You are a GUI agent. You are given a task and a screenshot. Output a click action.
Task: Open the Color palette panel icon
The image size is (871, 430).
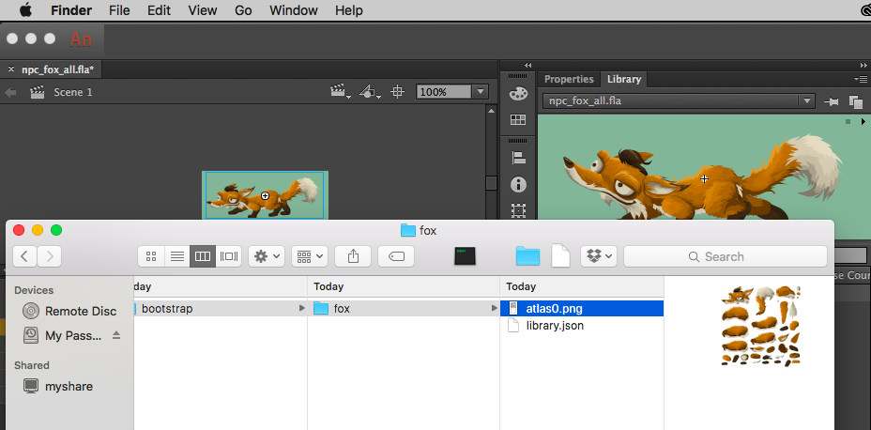pyautogui.click(x=517, y=94)
